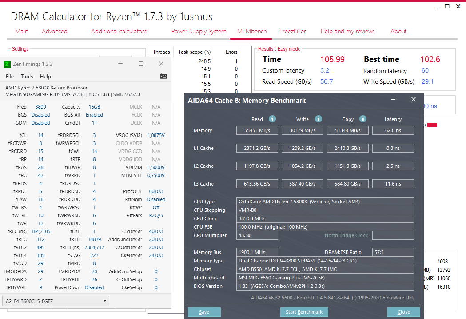Maximize the DRAM Calculator window
Viewport: 466px width, 319px height.
[x=447, y=7]
